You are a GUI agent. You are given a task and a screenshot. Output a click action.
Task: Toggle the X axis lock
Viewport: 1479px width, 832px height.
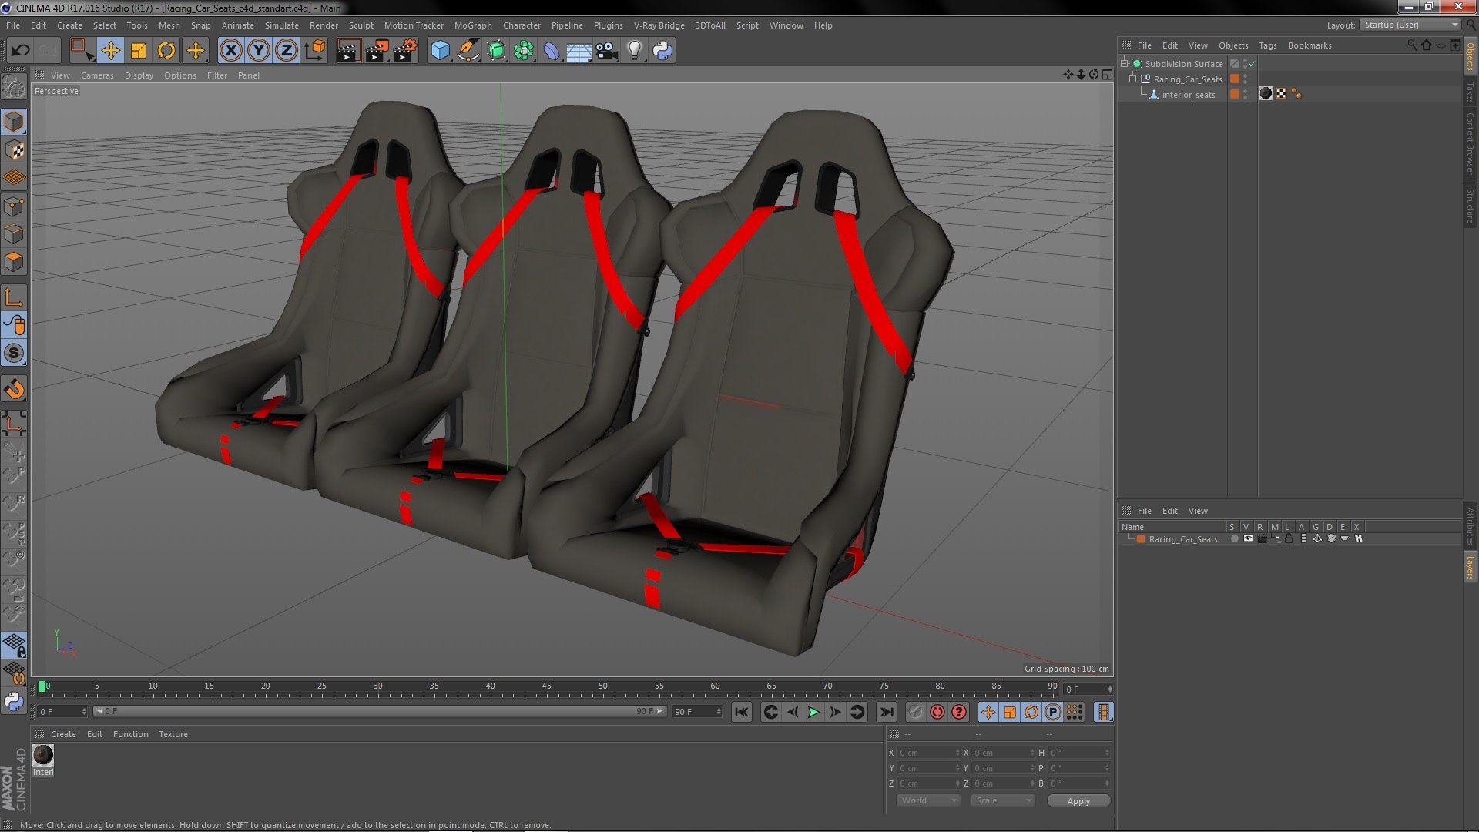(230, 51)
